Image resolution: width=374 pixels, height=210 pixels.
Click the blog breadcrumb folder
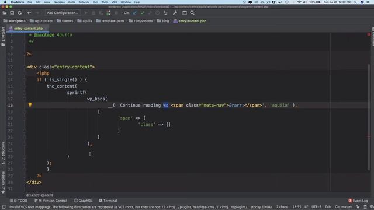tap(163, 21)
